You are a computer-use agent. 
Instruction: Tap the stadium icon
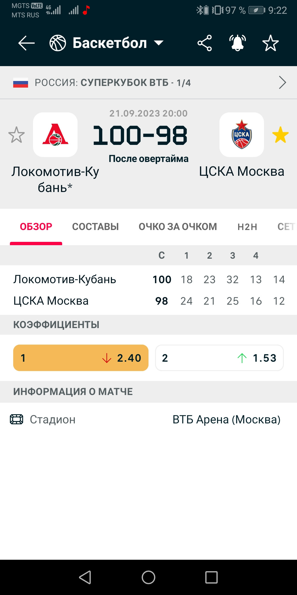pyautogui.click(x=16, y=419)
